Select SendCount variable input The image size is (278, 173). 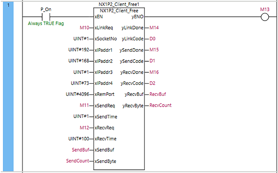point(78,161)
